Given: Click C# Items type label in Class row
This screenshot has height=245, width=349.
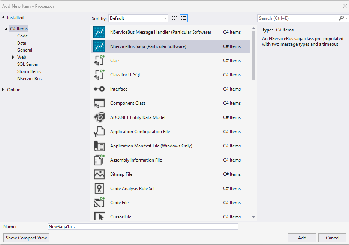Looking at the screenshot, I should pyautogui.click(x=232, y=61).
